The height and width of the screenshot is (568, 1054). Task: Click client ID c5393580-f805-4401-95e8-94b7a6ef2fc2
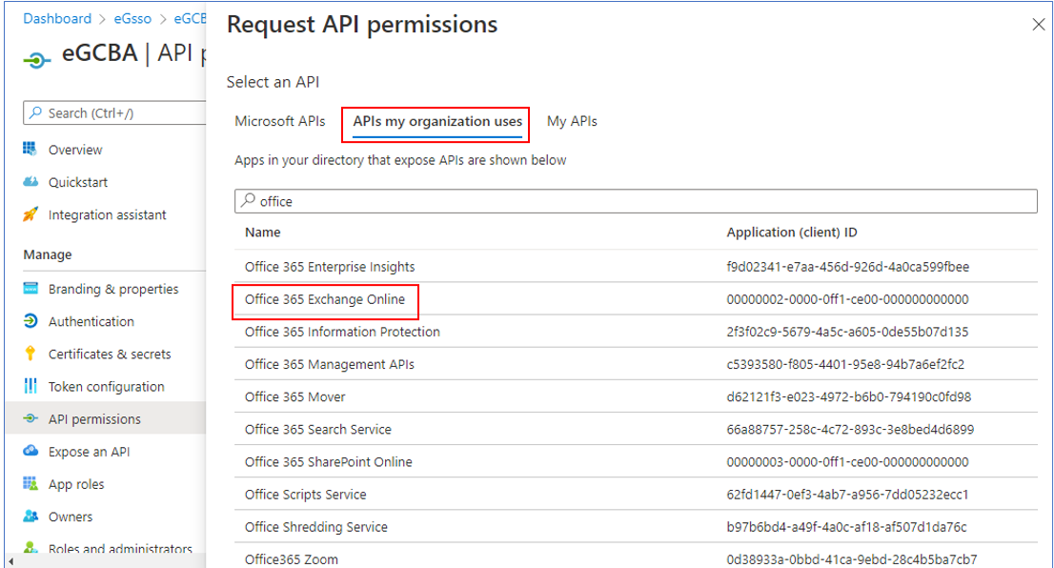pyautogui.click(x=845, y=364)
